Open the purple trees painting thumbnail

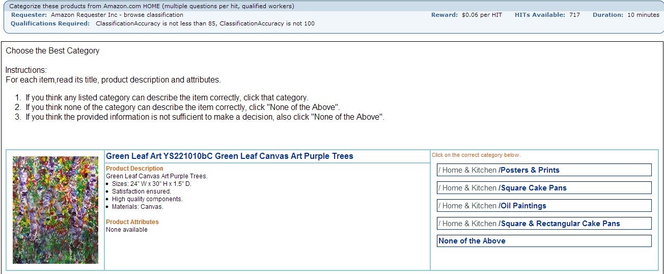coord(56,210)
